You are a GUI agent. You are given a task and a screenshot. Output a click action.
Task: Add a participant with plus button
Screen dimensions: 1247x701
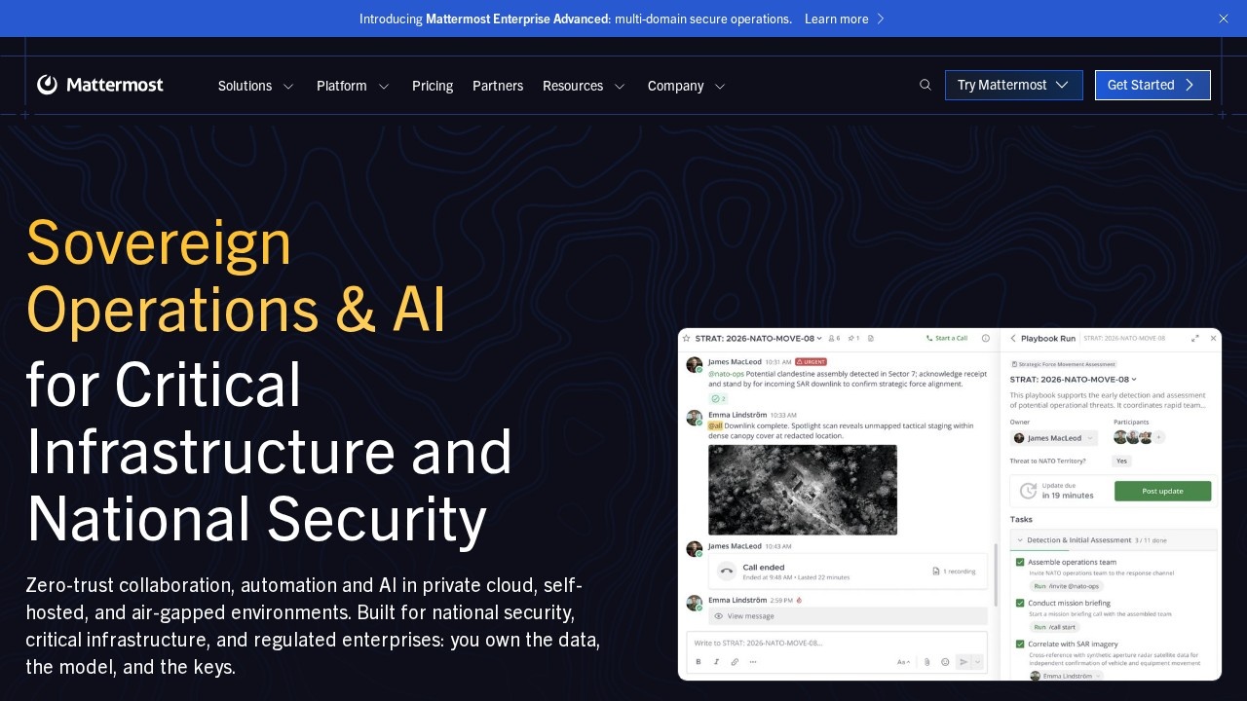[x=1159, y=438]
